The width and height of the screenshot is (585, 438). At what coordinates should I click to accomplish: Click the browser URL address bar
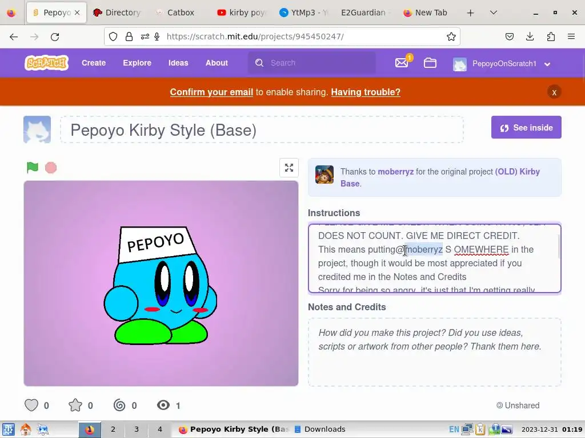[x=282, y=36]
